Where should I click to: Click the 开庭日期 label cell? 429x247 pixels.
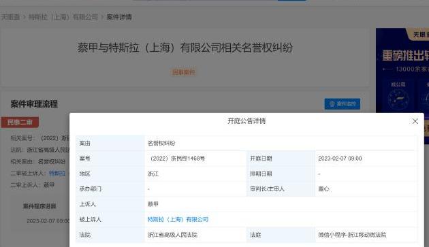[x=281, y=159]
